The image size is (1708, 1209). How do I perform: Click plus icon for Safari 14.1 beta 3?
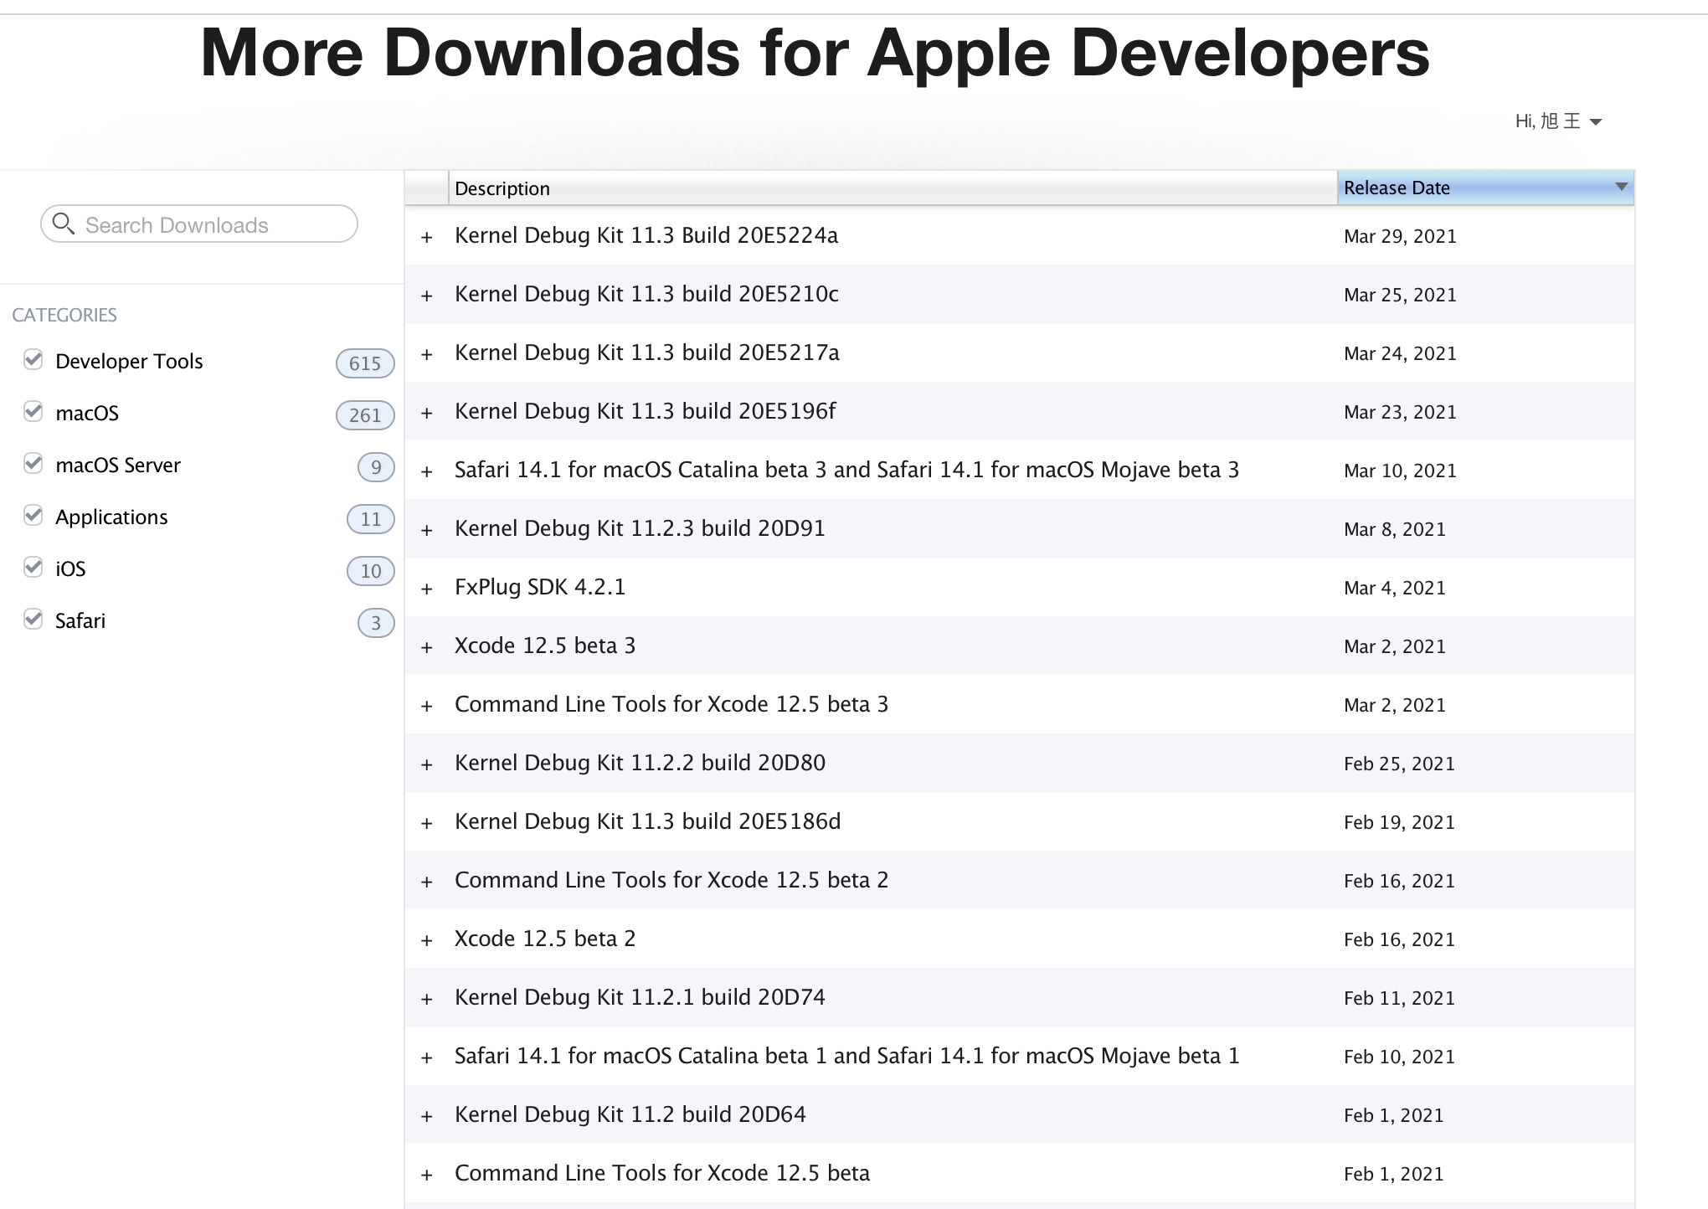tap(427, 471)
